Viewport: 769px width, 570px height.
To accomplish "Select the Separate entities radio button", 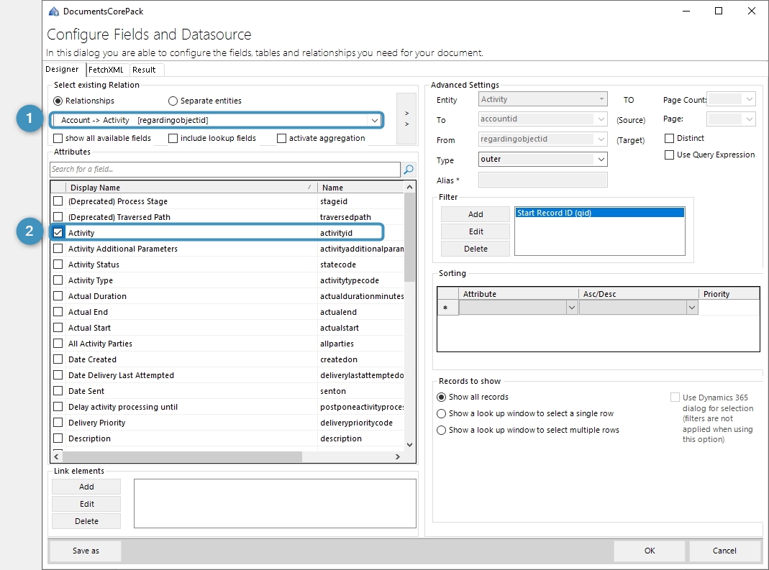I will (173, 101).
